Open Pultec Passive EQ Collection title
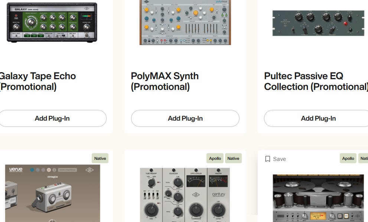This screenshot has height=222, width=368. 316,81
